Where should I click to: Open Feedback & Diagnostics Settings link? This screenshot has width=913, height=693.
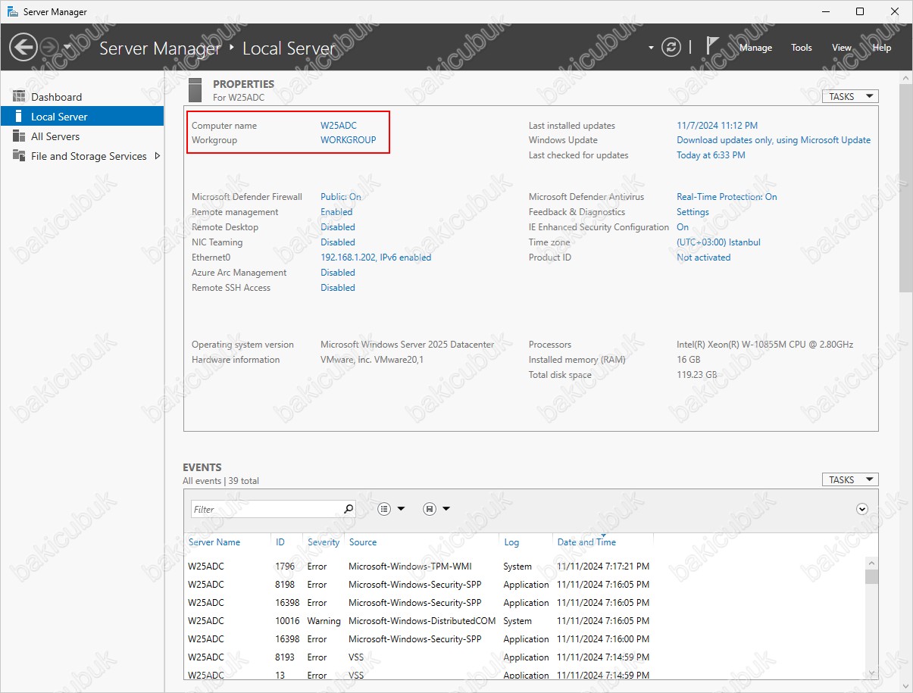click(x=693, y=212)
